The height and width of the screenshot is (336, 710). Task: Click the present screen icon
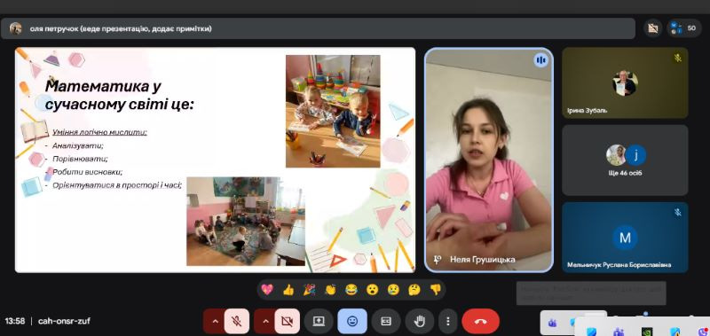319,321
